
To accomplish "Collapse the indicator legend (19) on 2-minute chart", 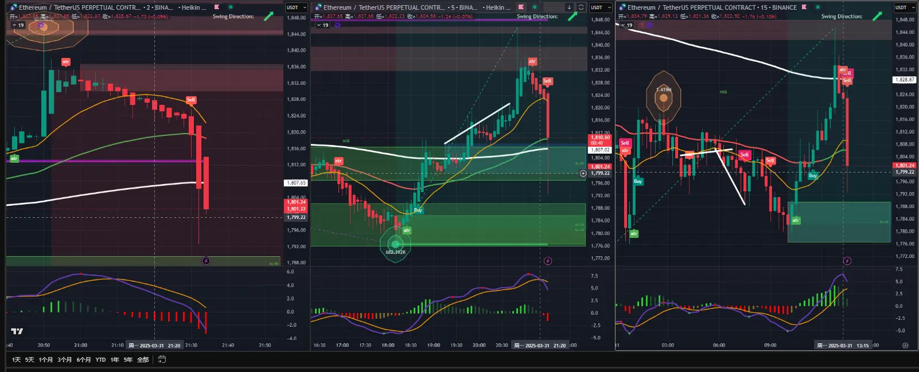I will tap(18, 25).
